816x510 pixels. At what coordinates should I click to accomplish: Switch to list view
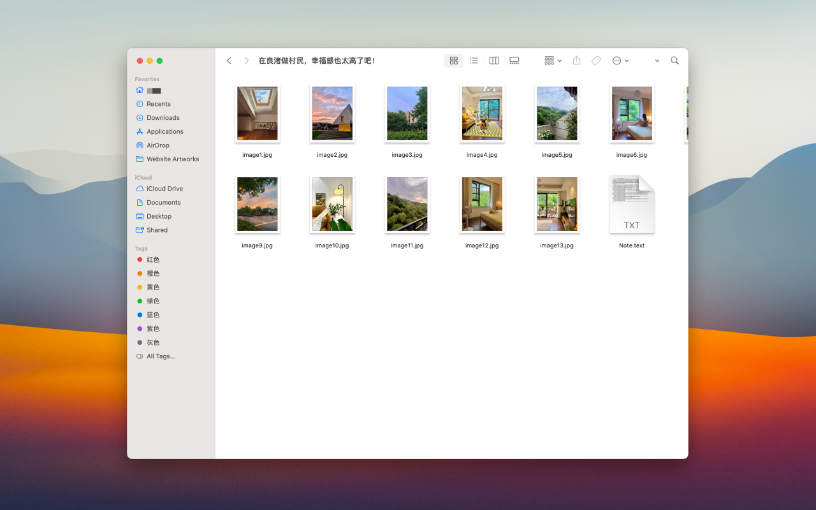pyautogui.click(x=474, y=61)
